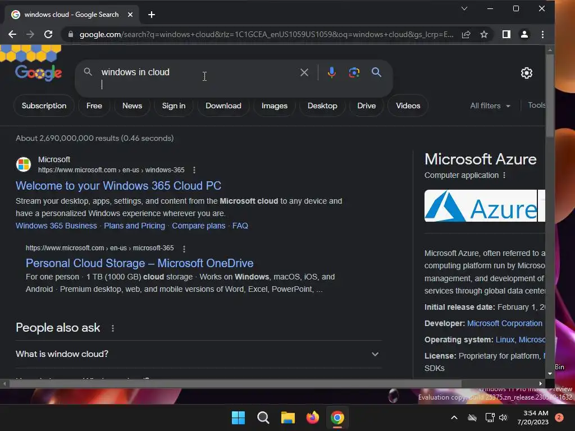
Task: Open a new browser tab
Action: (x=152, y=15)
